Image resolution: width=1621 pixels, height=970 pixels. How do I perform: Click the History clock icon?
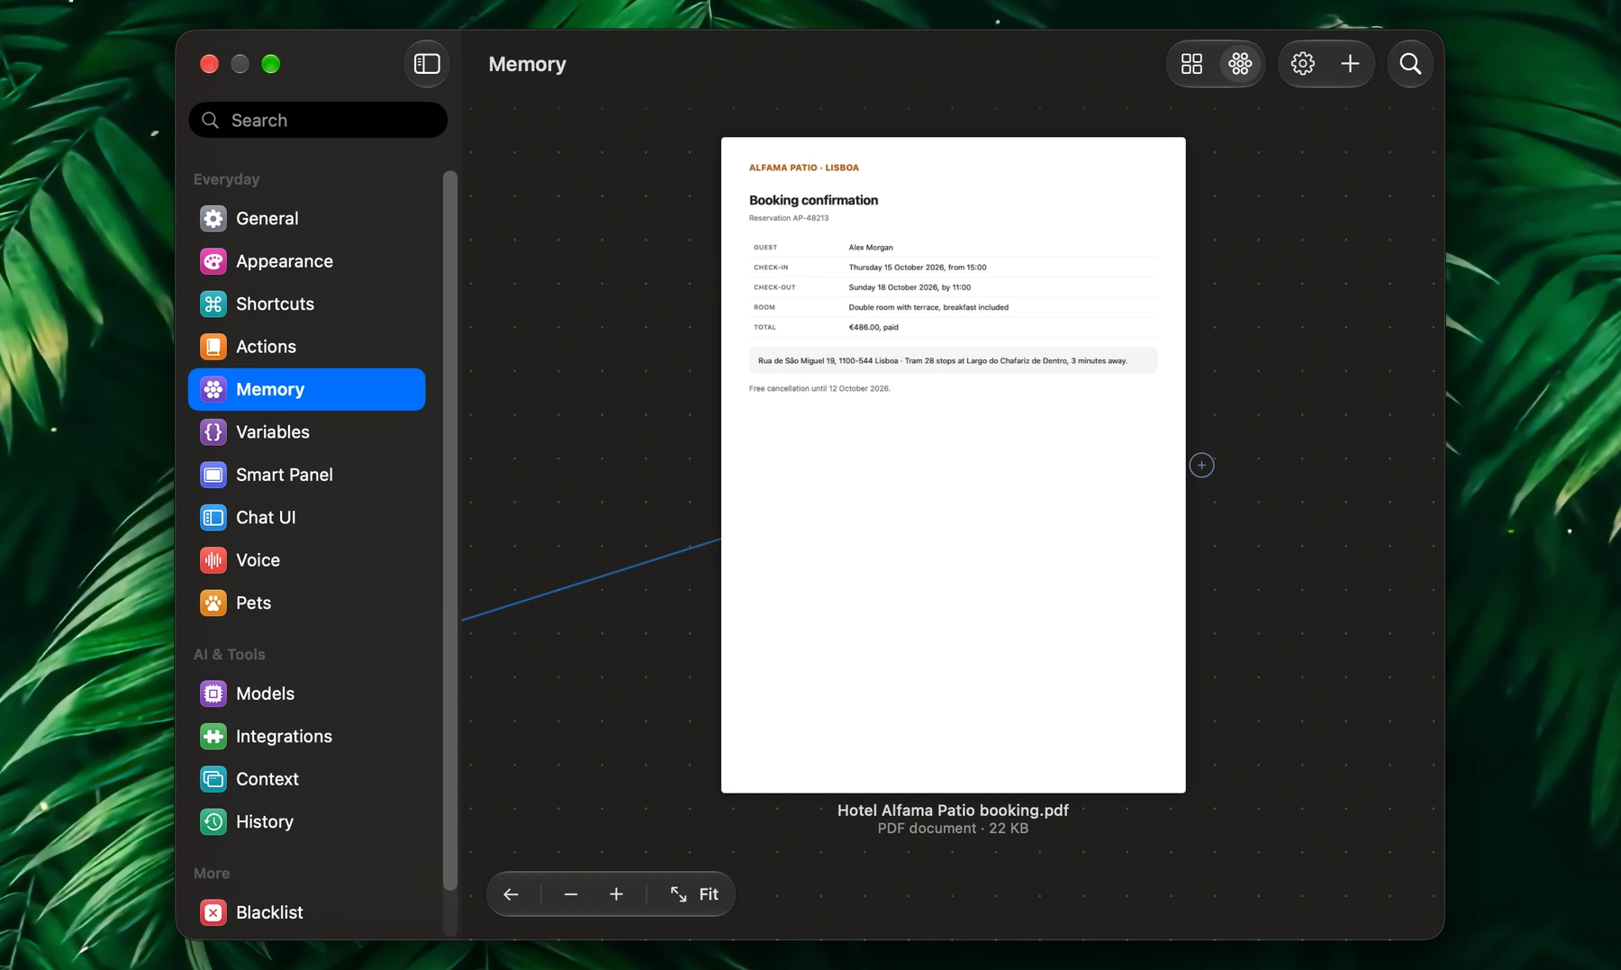(213, 822)
